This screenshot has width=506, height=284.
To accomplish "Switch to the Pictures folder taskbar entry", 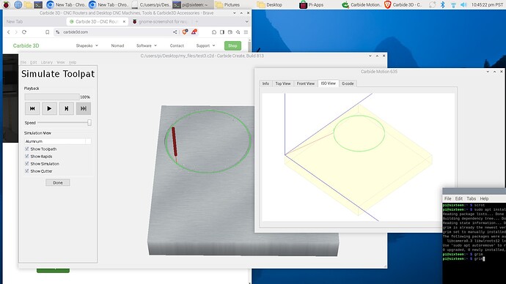I will click(x=228, y=5).
